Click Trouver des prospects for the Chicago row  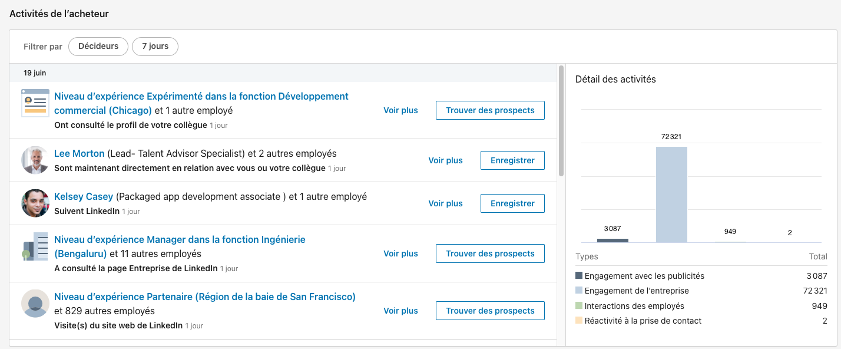coord(490,110)
